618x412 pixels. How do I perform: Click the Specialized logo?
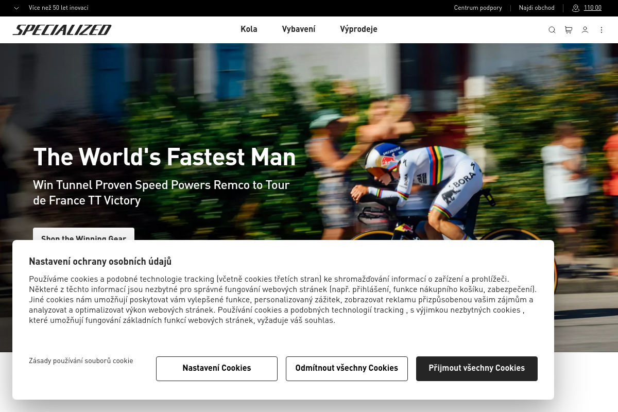click(x=62, y=30)
